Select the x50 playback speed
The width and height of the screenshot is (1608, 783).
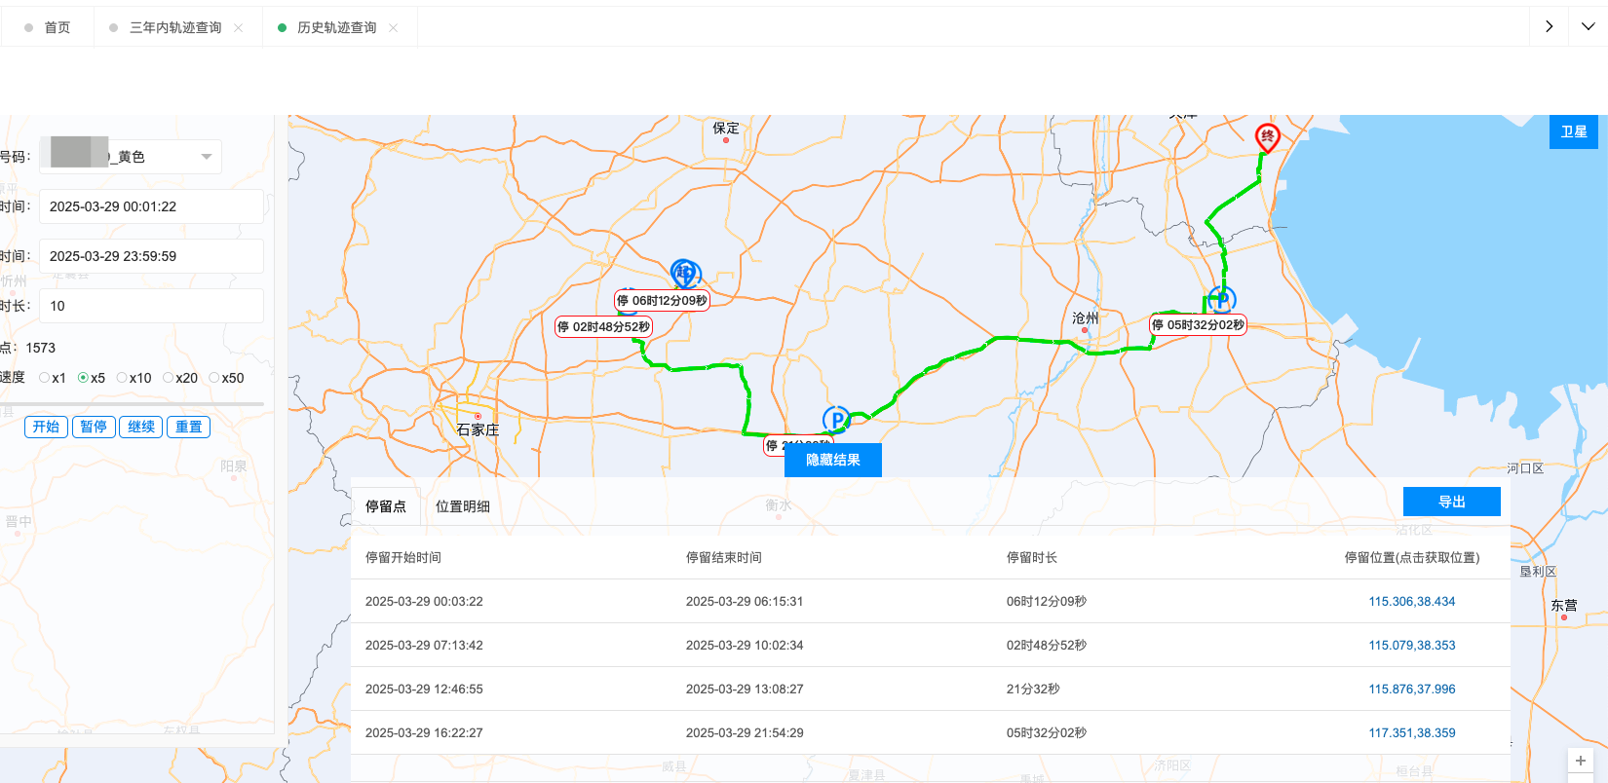coord(226,378)
